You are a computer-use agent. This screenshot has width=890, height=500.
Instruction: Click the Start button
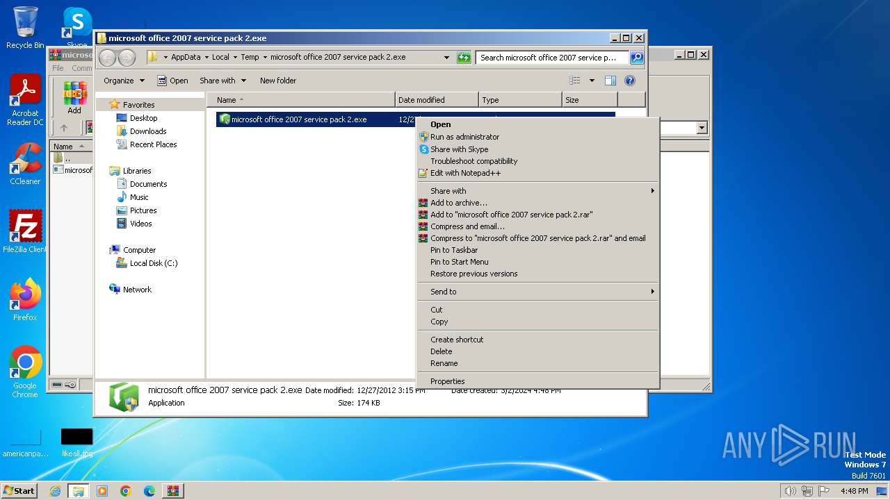(19, 491)
